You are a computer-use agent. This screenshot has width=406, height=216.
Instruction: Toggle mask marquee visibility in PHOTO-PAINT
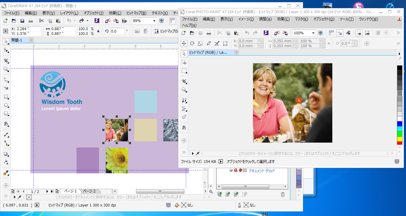[359, 33]
